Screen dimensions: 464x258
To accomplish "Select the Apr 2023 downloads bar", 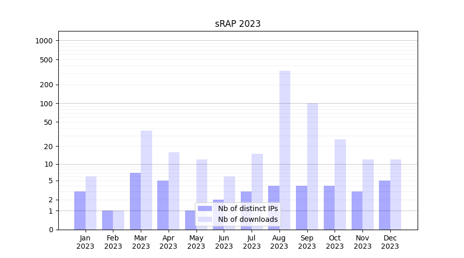I will (174, 191).
